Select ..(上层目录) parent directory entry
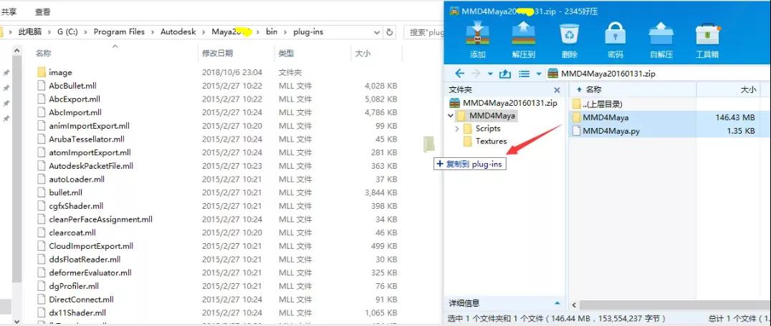 (597, 104)
